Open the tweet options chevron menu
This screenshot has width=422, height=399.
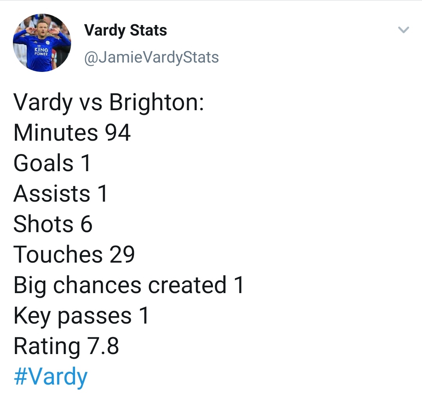click(x=403, y=30)
